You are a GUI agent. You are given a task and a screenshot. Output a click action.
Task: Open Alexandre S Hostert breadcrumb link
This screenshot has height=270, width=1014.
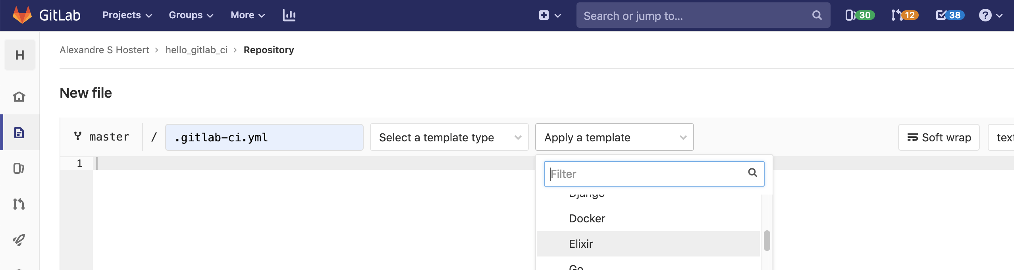(104, 50)
